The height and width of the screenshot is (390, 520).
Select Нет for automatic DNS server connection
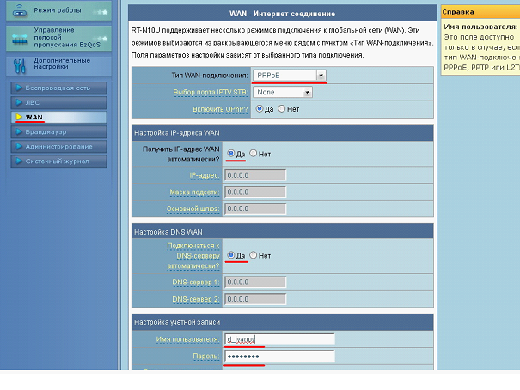tap(253, 255)
